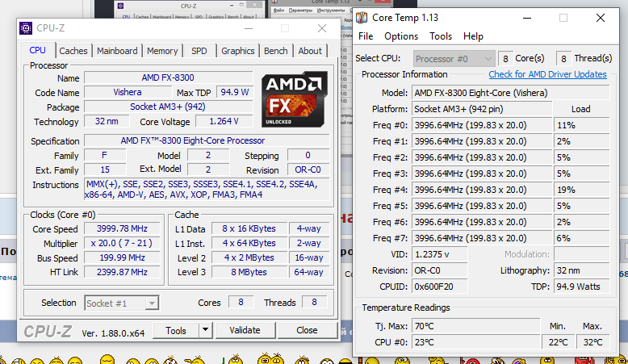This screenshot has width=628, height=364.
Task: Open the Bench tab
Action: 275,51
